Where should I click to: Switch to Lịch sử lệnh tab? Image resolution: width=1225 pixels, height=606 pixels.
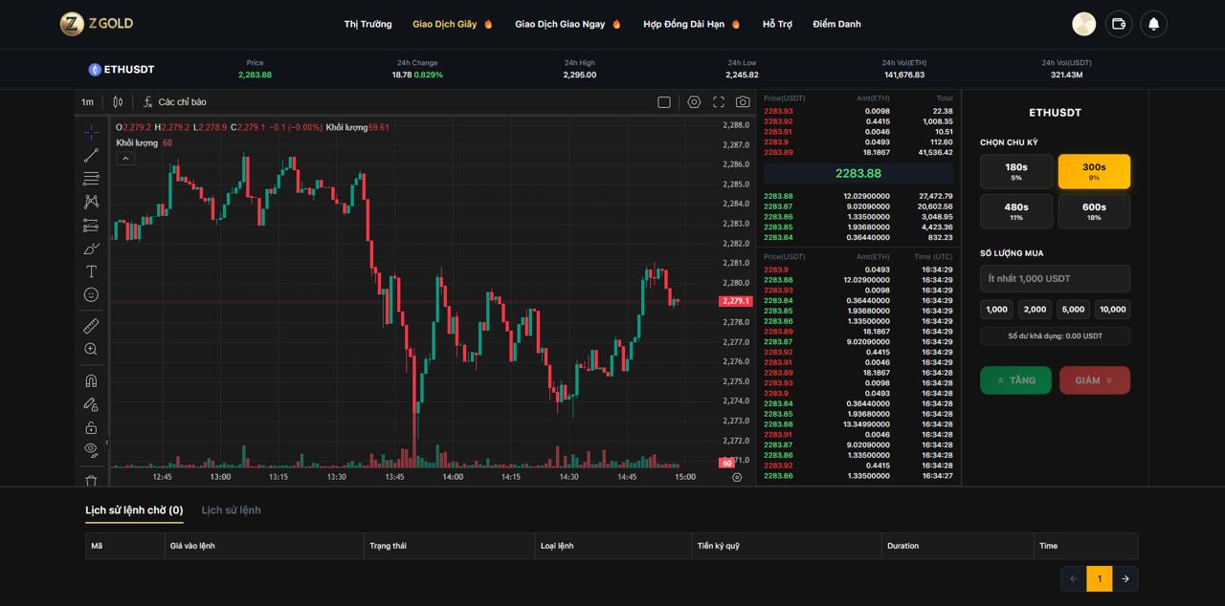click(232, 510)
